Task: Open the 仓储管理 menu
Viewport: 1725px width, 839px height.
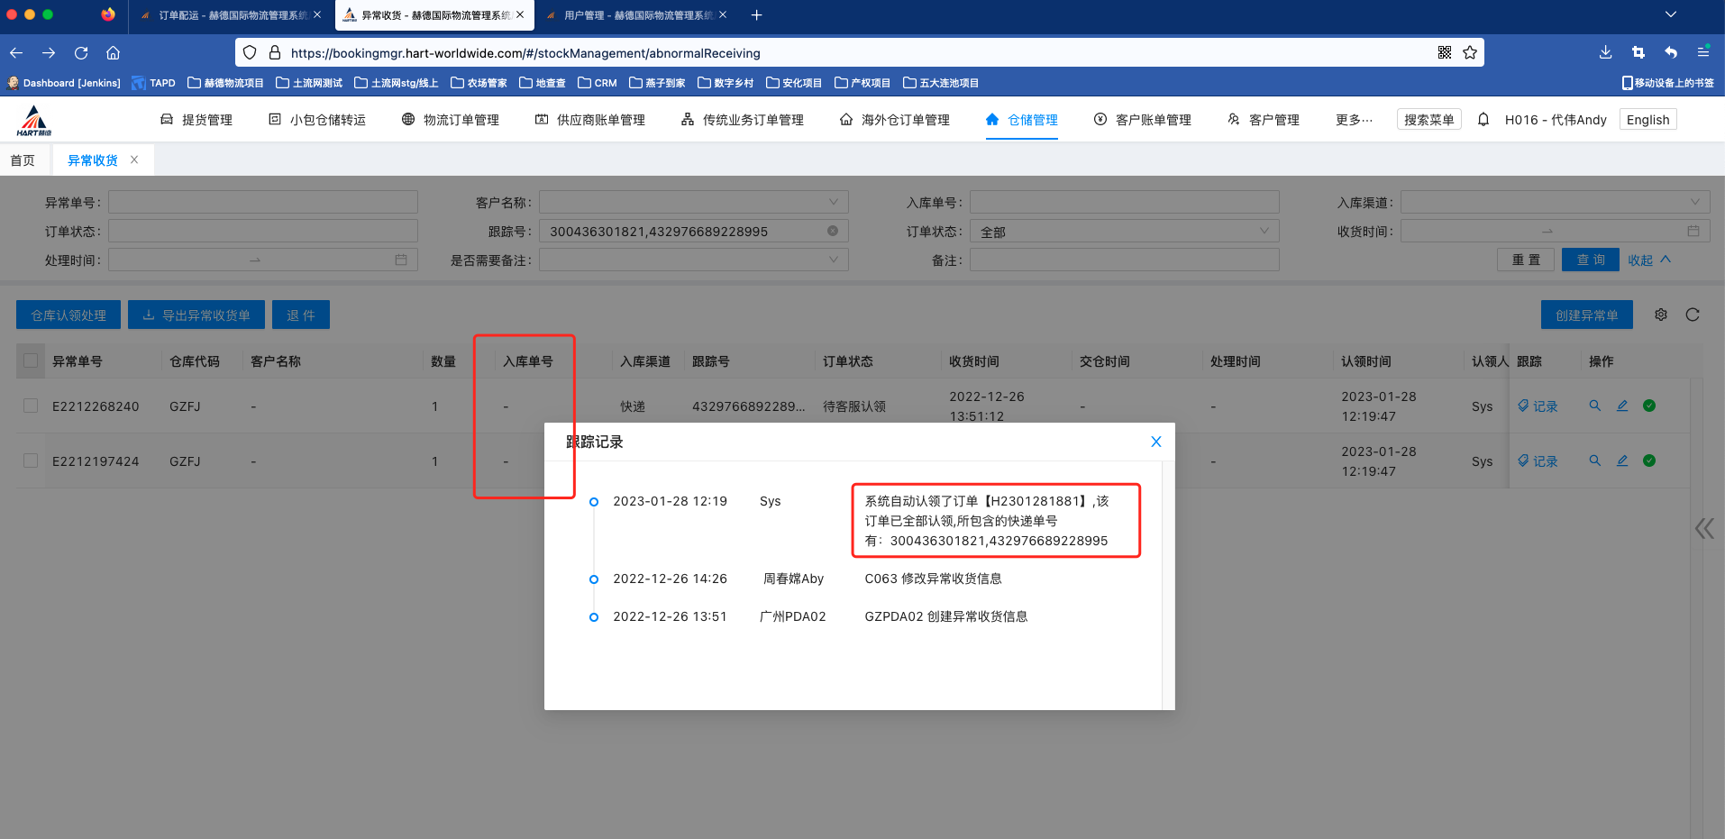Action: [1022, 120]
